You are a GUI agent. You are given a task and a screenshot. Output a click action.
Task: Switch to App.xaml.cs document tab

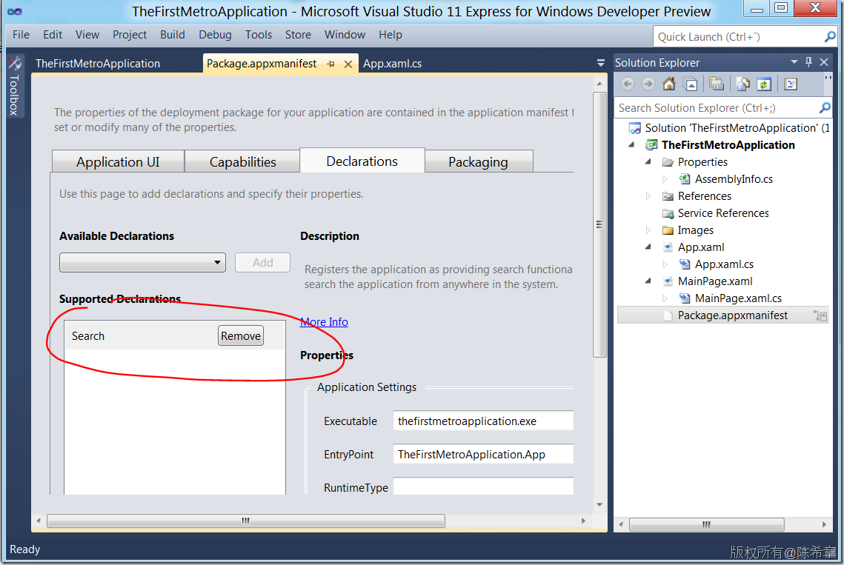pos(393,64)
